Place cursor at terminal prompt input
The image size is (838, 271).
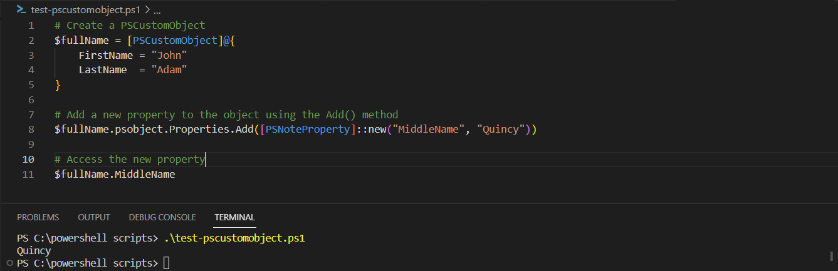point(166,263)
